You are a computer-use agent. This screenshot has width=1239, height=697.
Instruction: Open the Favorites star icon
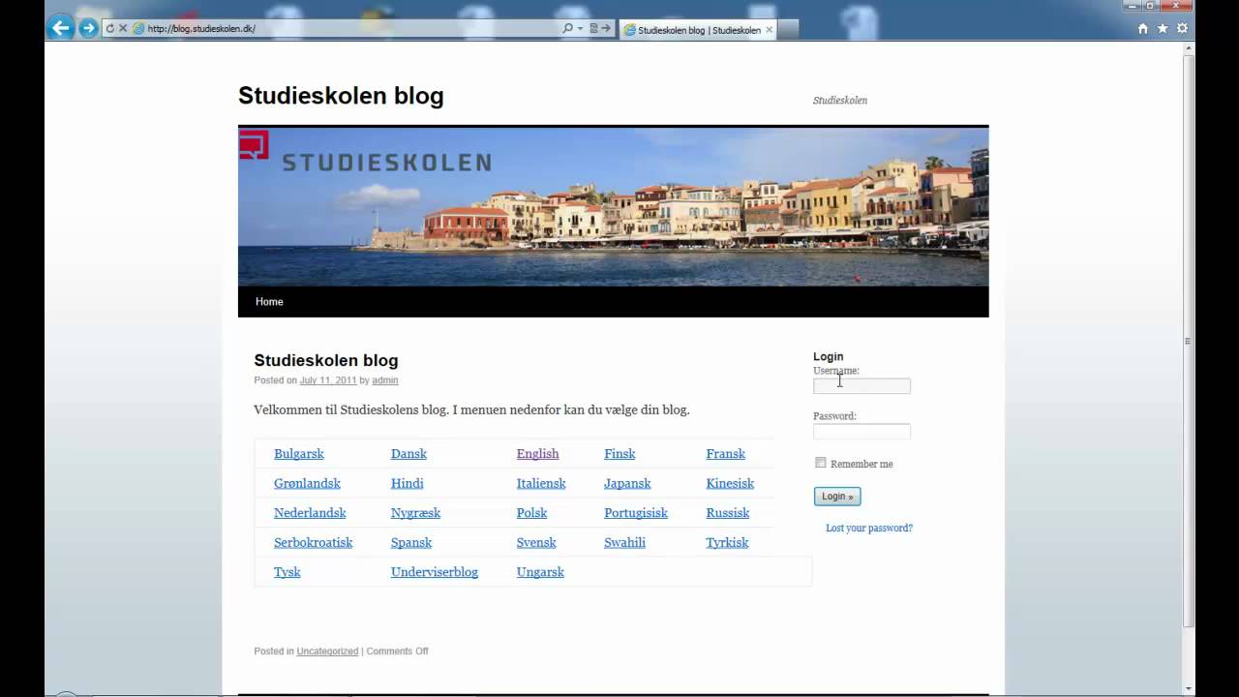click(1163, 29)
